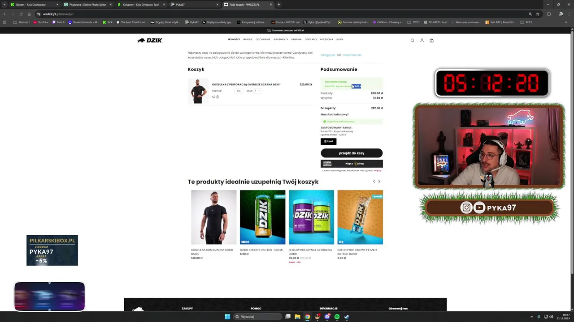The height and width of the screenshot is (322, 574).
Task: Click the browser home icon
Action: (29, 14)
